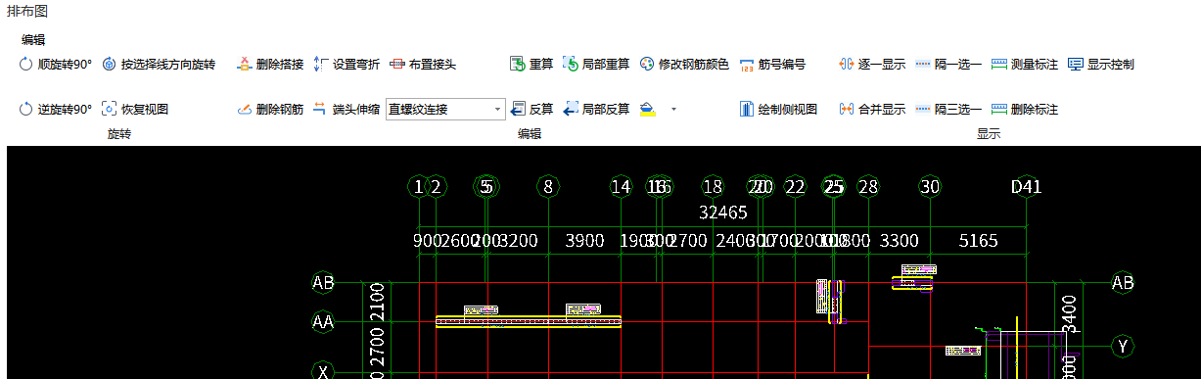Click 局部重算 partial recalculation
Screen dimensions: 1201x379
(596, 65)
